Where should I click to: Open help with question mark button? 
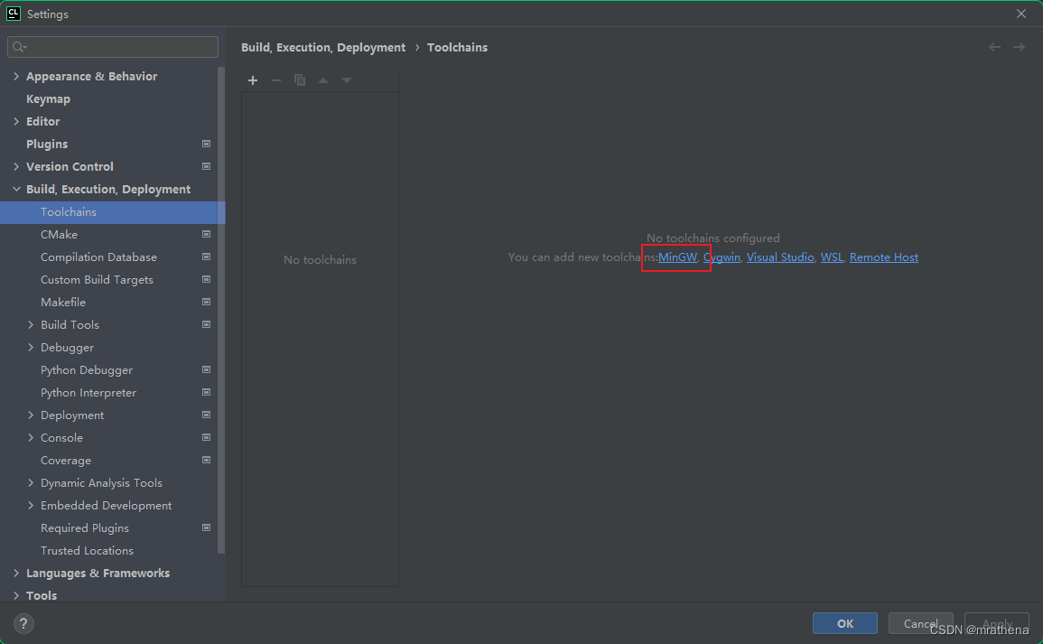tap(23, 623)
